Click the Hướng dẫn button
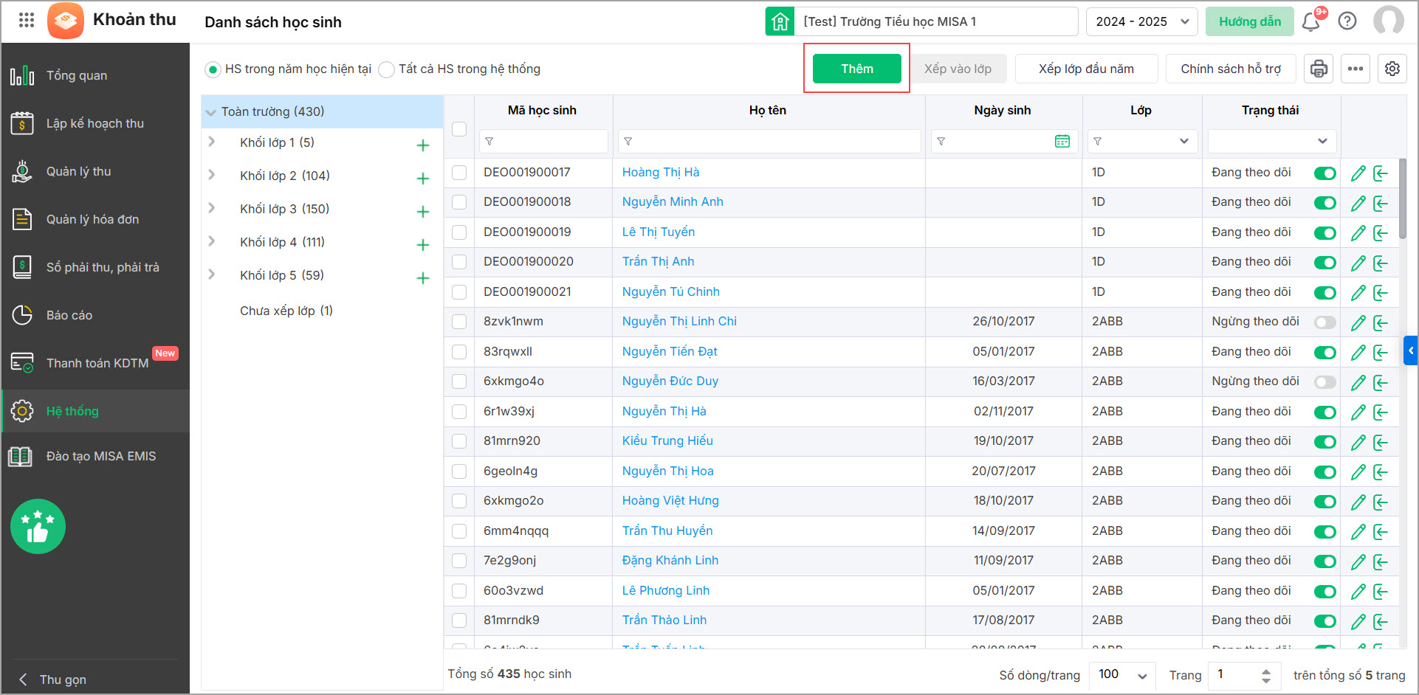Image resolution: width=1419 pixels, height=695 pixels. coord(1249,21)
